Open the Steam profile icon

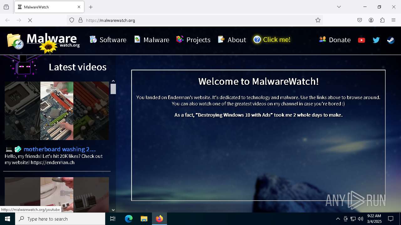point(391,40)
